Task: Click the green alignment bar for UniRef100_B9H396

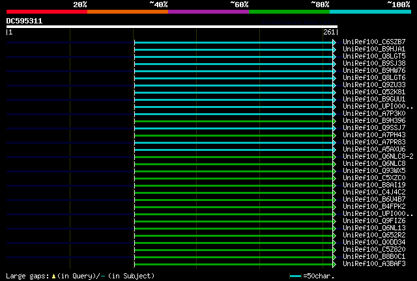Action: [234, 122]
